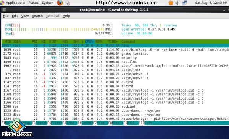The image size is (229, 139).
Task: Sort by the RES column header
Action: (x=65, y=41)
